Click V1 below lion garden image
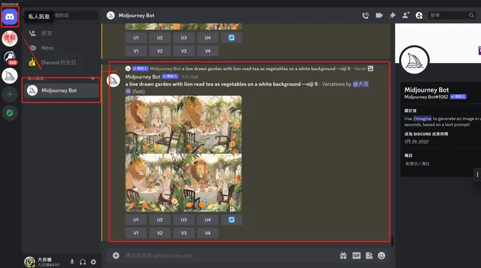Screen dimensions: 481x268 pos(136,233)
